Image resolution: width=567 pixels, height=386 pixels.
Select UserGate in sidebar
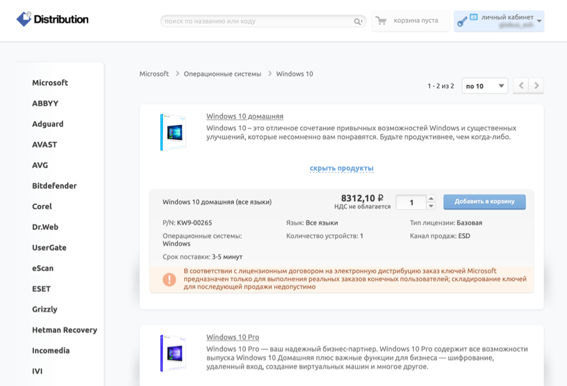[49, 247]
